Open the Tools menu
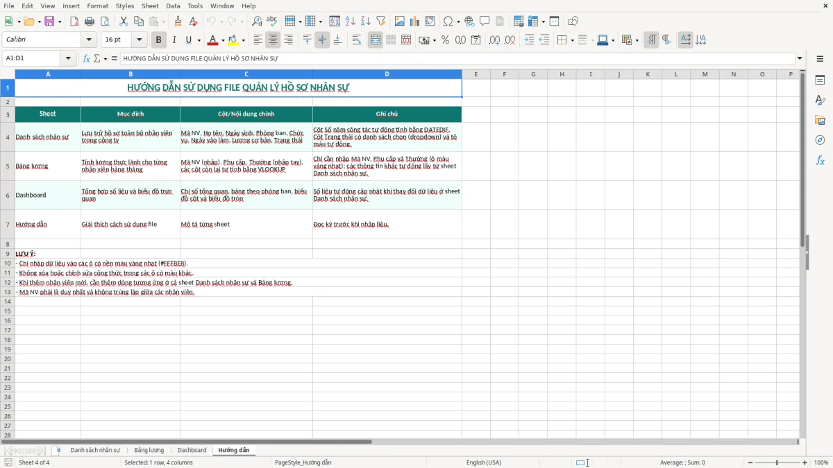This screenshot has width=833, height=468. tap(195, 6)
